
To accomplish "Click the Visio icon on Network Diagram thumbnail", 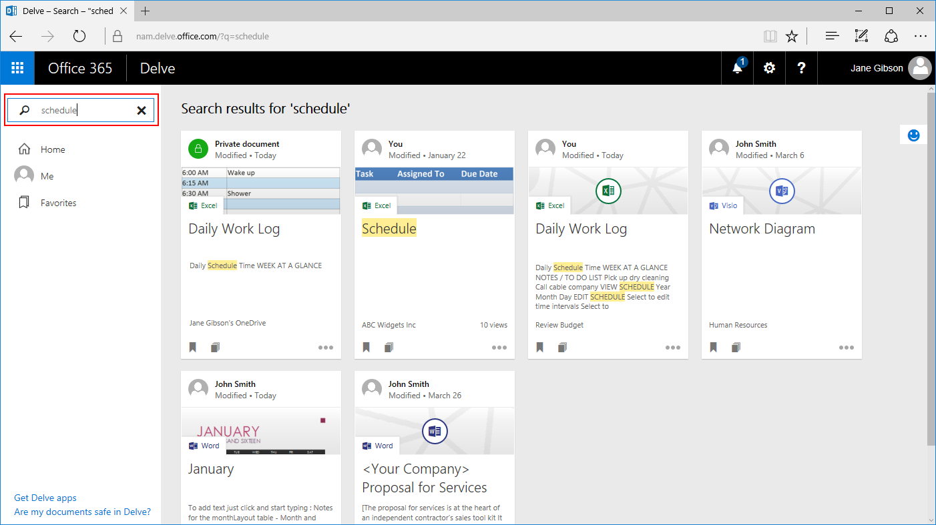I will point(782,191).
